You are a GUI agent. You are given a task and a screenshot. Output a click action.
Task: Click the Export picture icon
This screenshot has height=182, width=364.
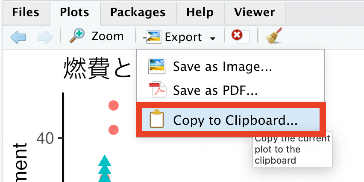[152, 37]
